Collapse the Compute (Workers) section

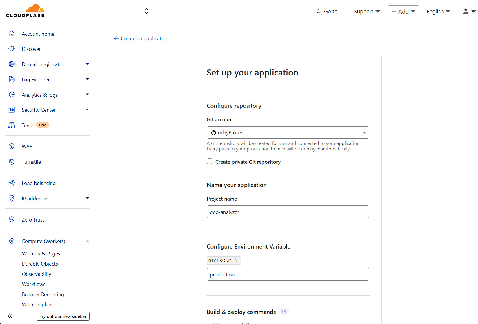tap(87, 241)
